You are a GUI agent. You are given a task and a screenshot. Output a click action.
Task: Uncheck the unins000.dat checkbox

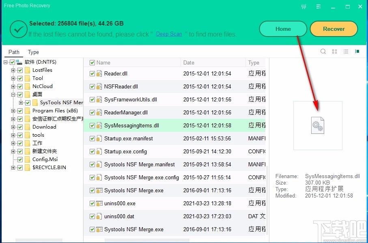pyautogui.click(x=92, y=216)
